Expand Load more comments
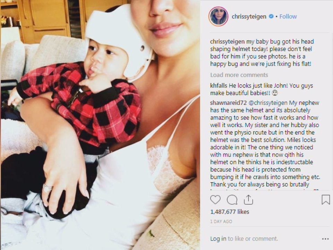333x250 pixels. (239, 75)
